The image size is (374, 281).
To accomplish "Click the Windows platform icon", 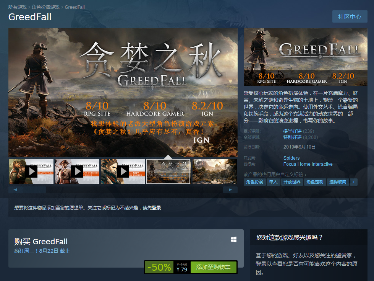I will point(233,239).
